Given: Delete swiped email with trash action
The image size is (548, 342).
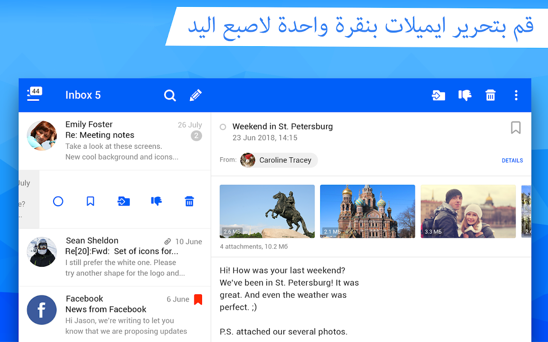Looking at the screenshot, I should click(189, 201).
